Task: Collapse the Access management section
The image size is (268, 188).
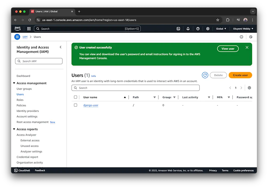Action: coord(14,83)
